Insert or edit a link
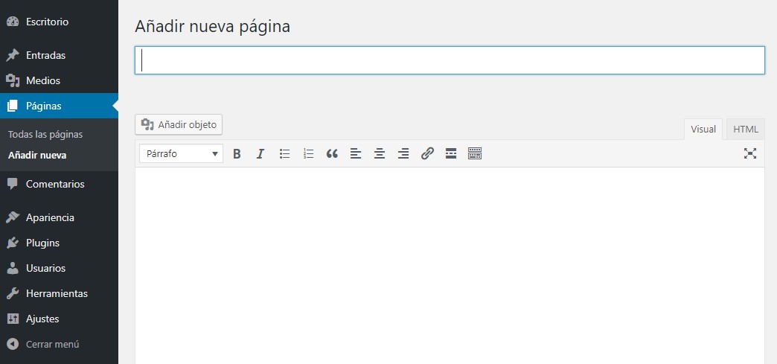The height and width of the screenshot is (364, 777). pos(427,154)
